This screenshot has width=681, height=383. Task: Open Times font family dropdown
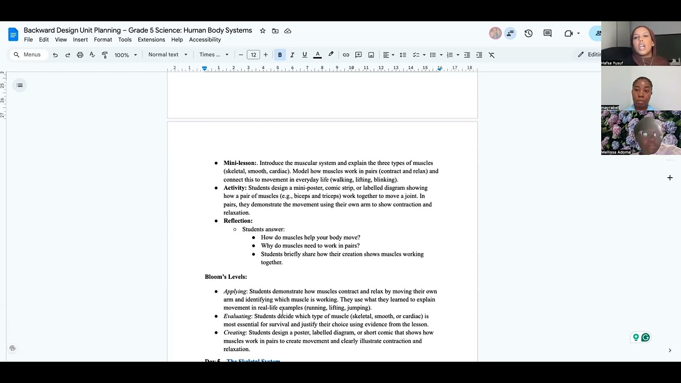pos(214,55)
